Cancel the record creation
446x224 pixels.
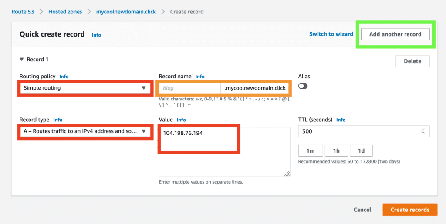(362, 210)
